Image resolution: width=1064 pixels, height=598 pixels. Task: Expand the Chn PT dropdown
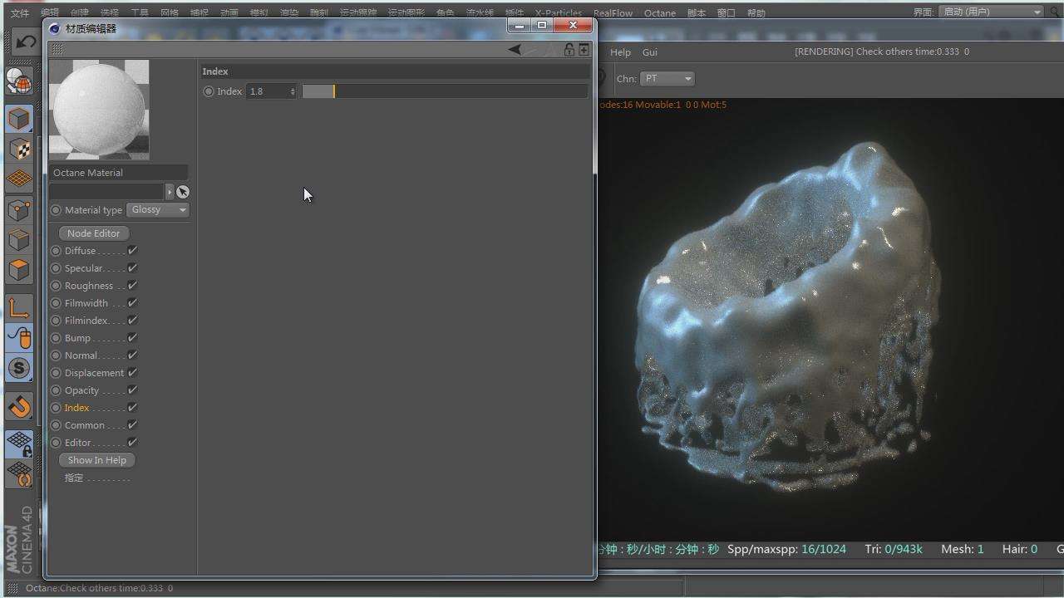667,79
